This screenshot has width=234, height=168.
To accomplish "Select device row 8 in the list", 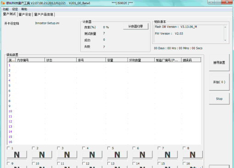I will 104,101.
